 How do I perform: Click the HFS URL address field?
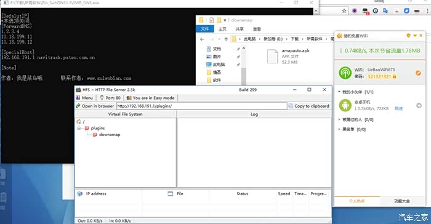coord(201,106)
